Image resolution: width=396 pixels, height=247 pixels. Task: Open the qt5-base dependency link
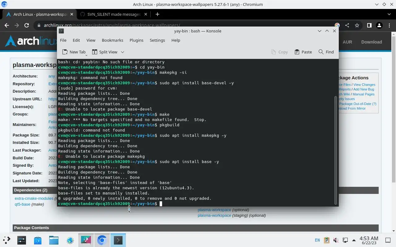click(x=22, y=204)
